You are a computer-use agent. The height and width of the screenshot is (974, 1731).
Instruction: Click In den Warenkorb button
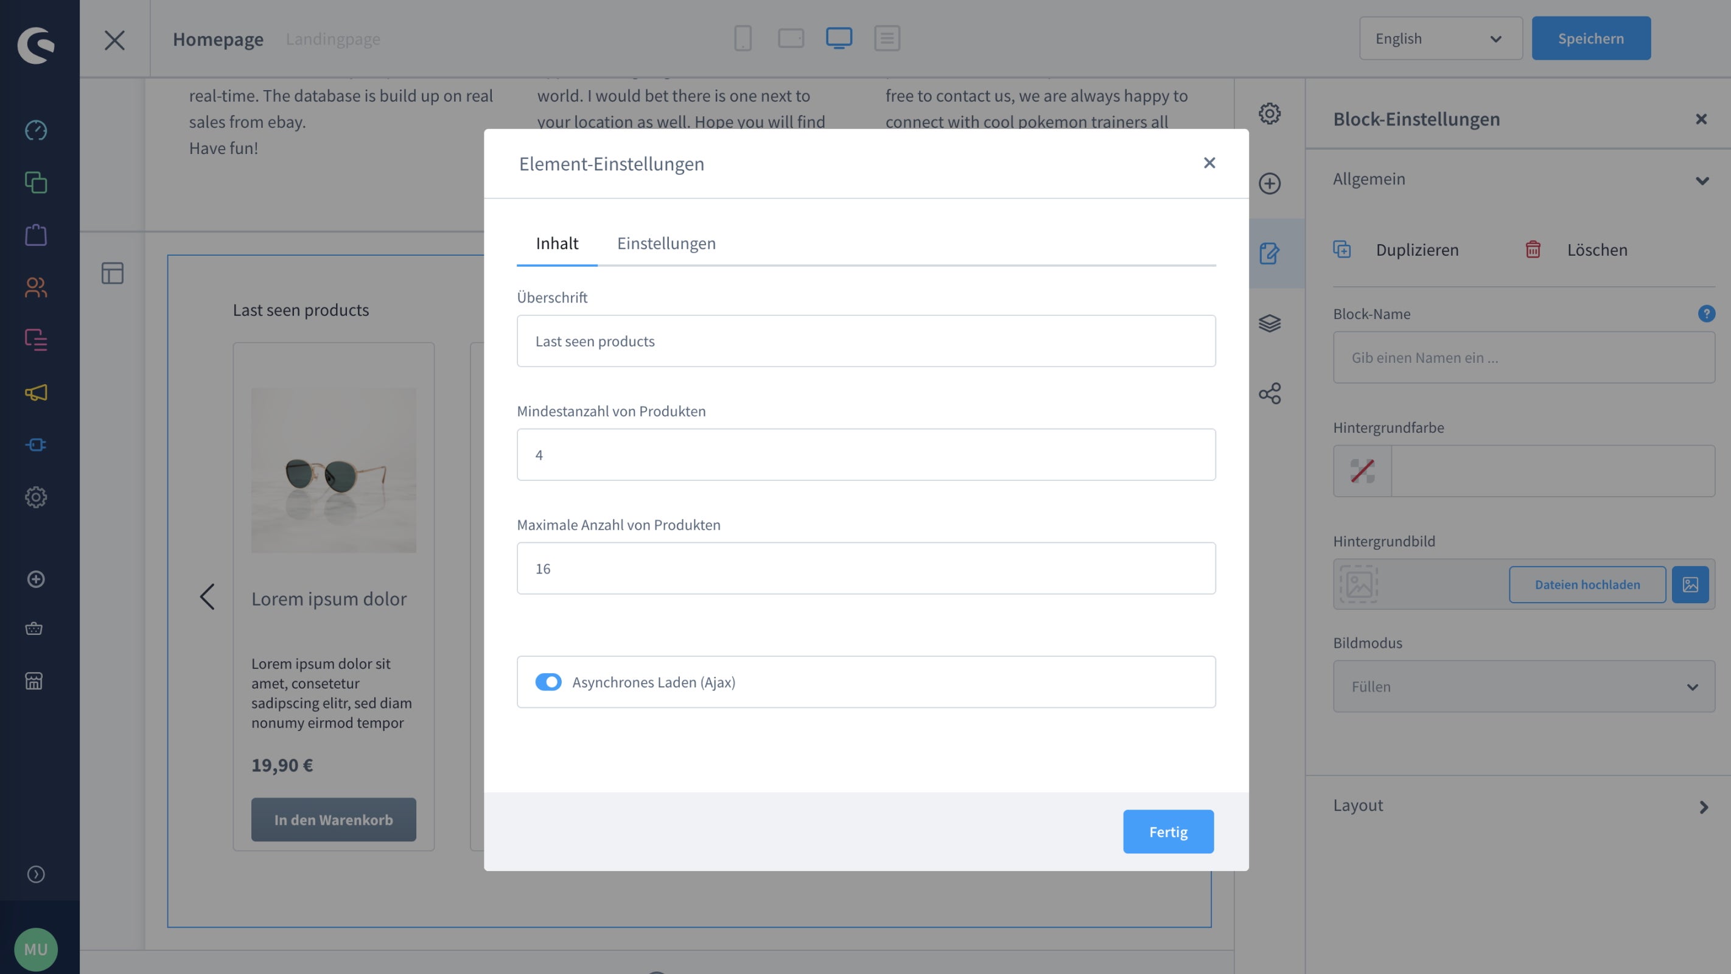point(334,819)
